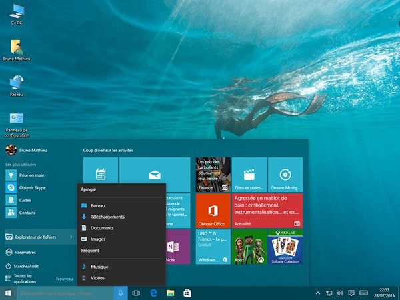Launch Microsoft Solitaire Collection tile
The image size is (400, 300).
coord(285,247)
